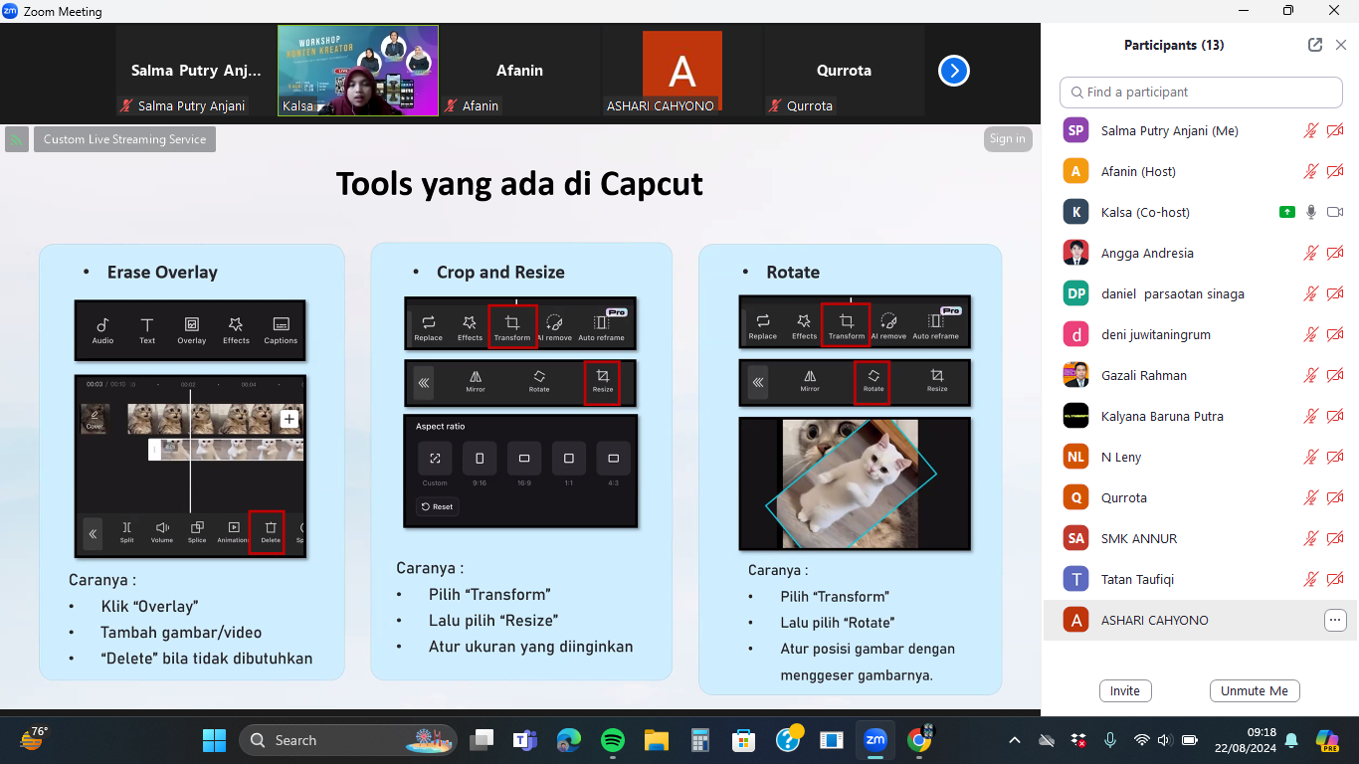Click the green live stream indicator icon
Viewport: 1359px width, 764px height.
tap(16, 139)
